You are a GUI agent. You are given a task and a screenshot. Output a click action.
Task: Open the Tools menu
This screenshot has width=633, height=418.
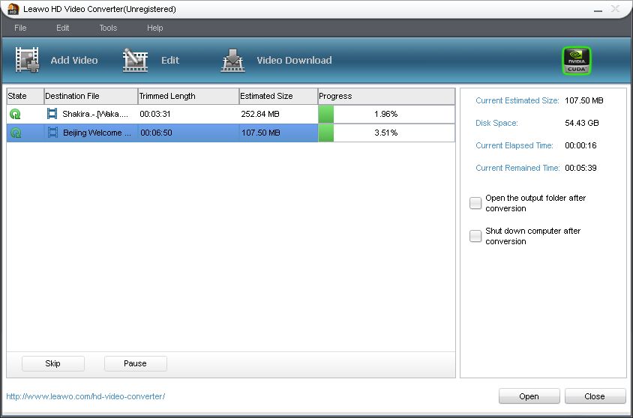[x=108, y=28]
